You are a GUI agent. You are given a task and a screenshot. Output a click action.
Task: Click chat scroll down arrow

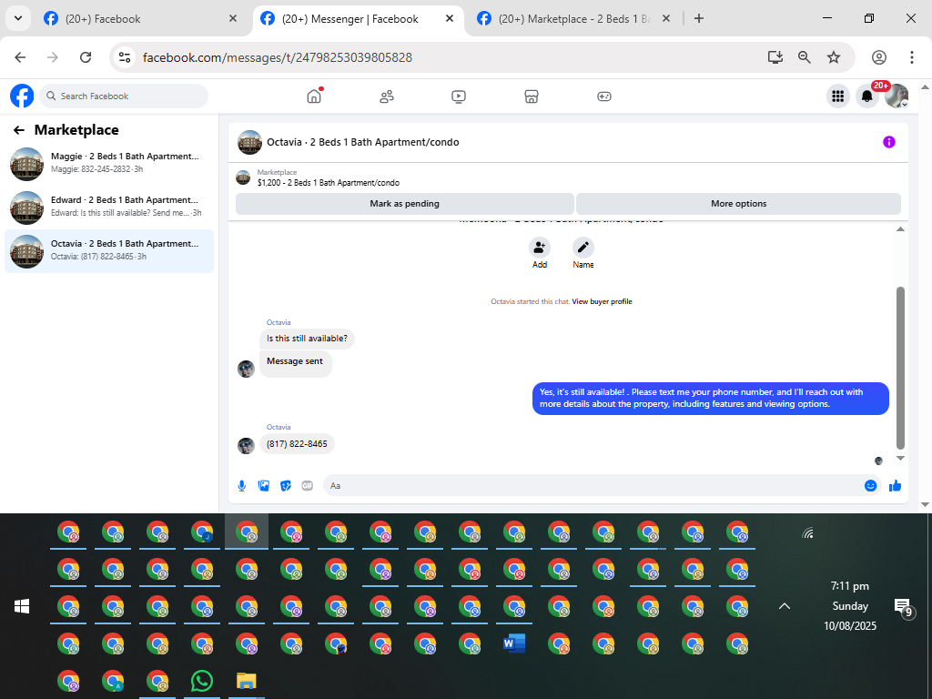(x=900, y=459)
